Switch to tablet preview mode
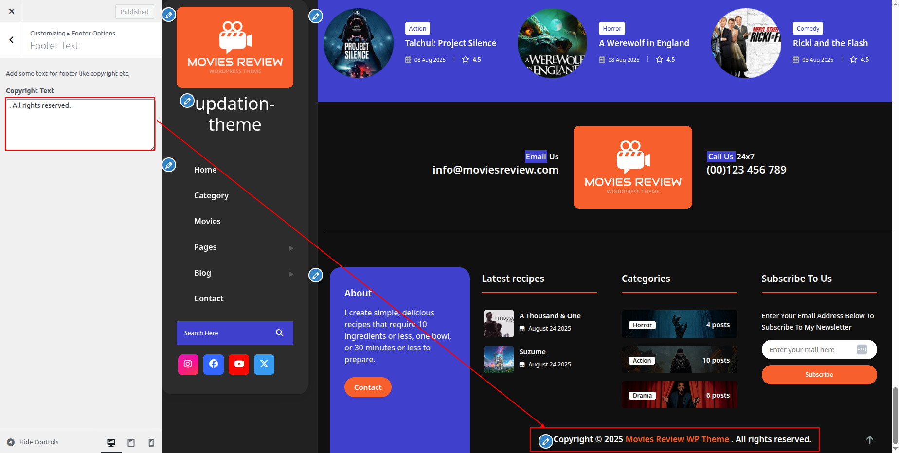 pyautogui.click(x=131, y=442)
